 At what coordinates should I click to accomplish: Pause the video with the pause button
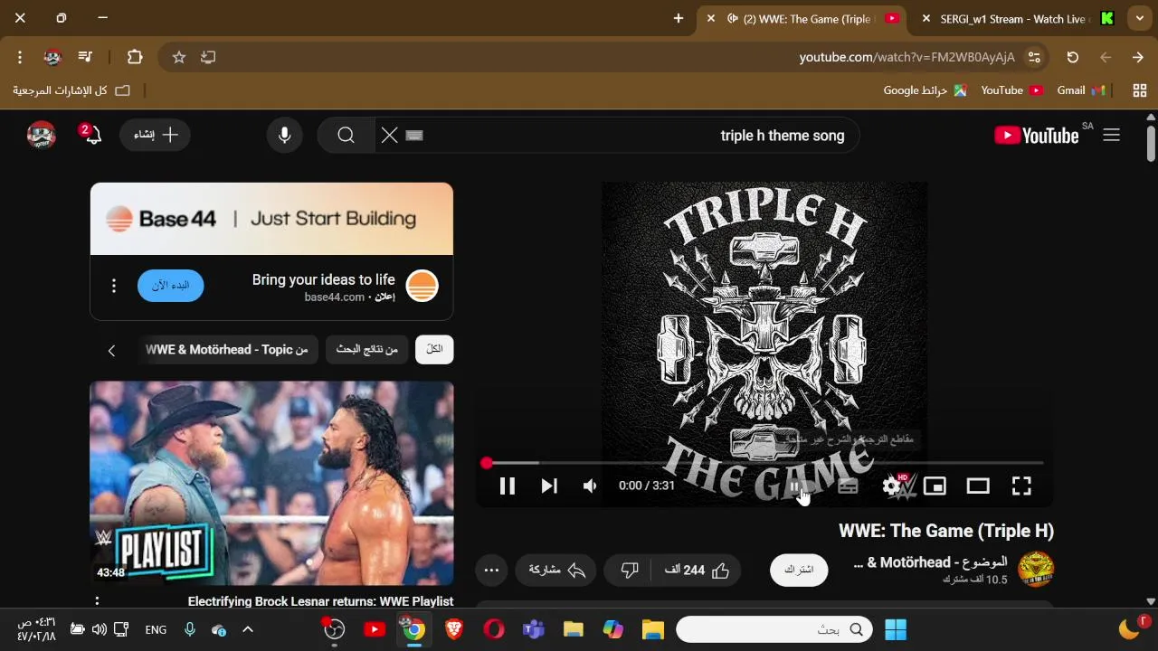coord(507,486)
